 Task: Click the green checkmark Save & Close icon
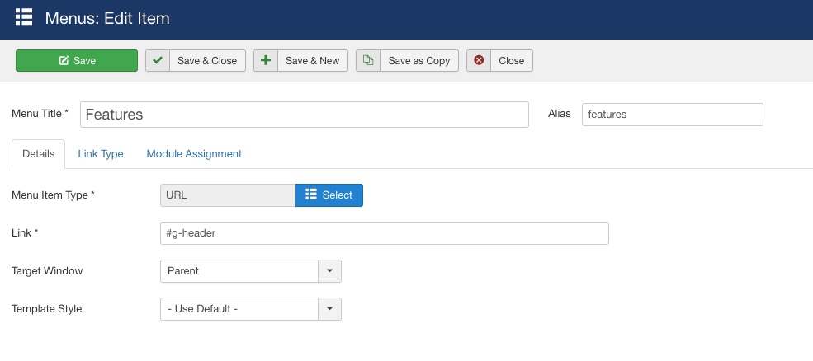158,61
